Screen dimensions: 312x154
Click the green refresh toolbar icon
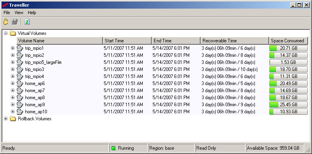[27, 22]
